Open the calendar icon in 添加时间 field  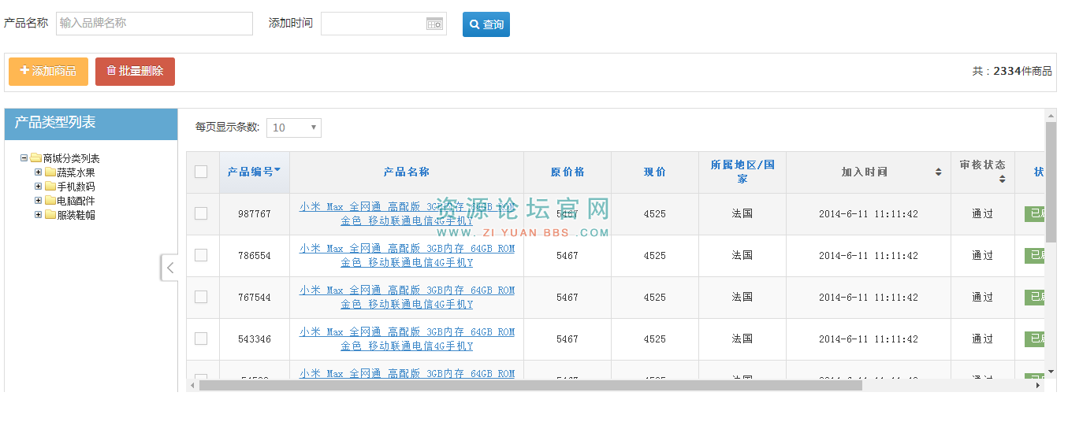(434, 24)
